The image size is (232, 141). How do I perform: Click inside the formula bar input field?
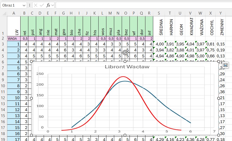[143, 5]
